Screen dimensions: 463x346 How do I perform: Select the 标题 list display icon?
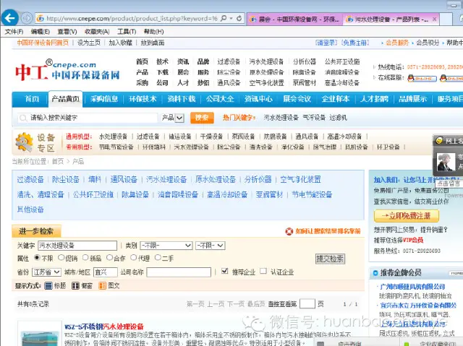tap(48, 285)
